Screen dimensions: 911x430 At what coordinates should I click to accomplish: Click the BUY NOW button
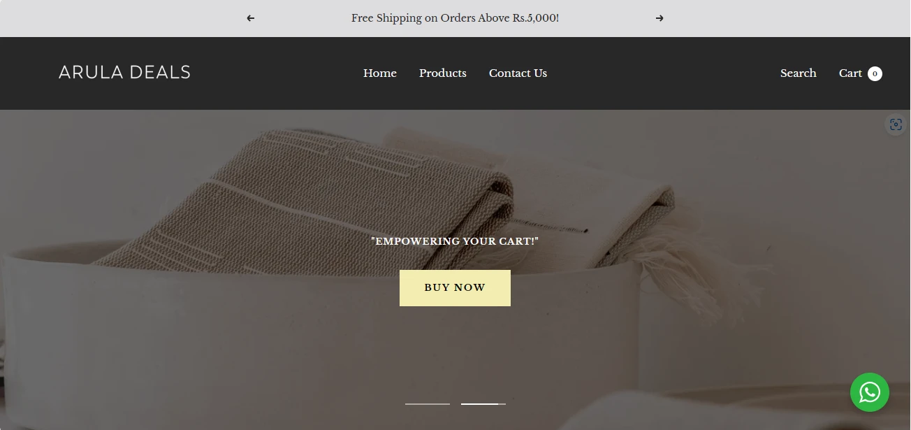(455, 288)
